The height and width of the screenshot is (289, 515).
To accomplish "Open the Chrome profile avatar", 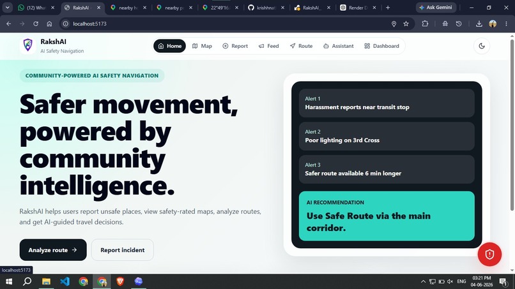I will [493, 24].
